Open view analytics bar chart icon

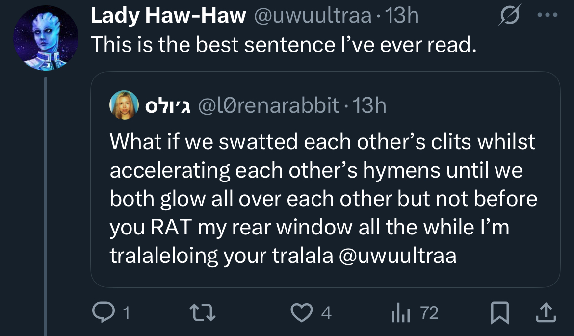click(400, 312)
